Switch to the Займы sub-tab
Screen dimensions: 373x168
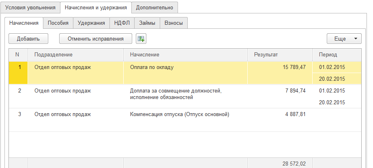point(147,23)
